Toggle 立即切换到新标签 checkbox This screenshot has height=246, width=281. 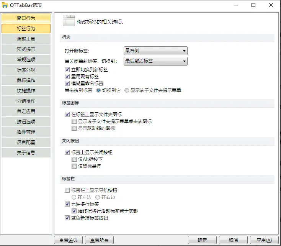tap(67, 70)
